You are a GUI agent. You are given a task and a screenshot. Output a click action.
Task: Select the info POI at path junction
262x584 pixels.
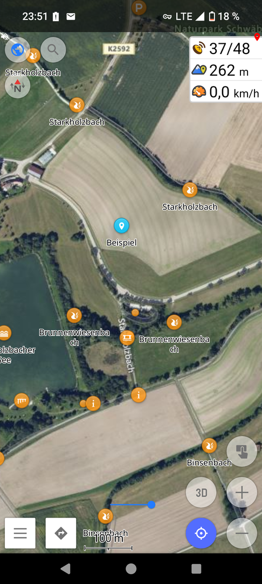139,395
